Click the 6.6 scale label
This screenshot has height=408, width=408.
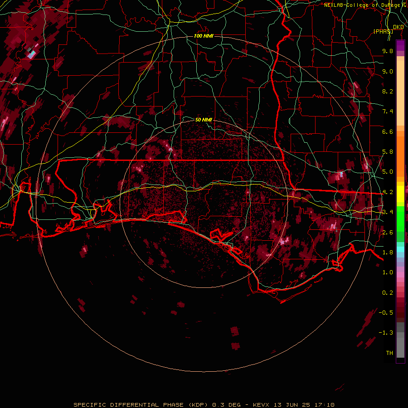[388, 131]
